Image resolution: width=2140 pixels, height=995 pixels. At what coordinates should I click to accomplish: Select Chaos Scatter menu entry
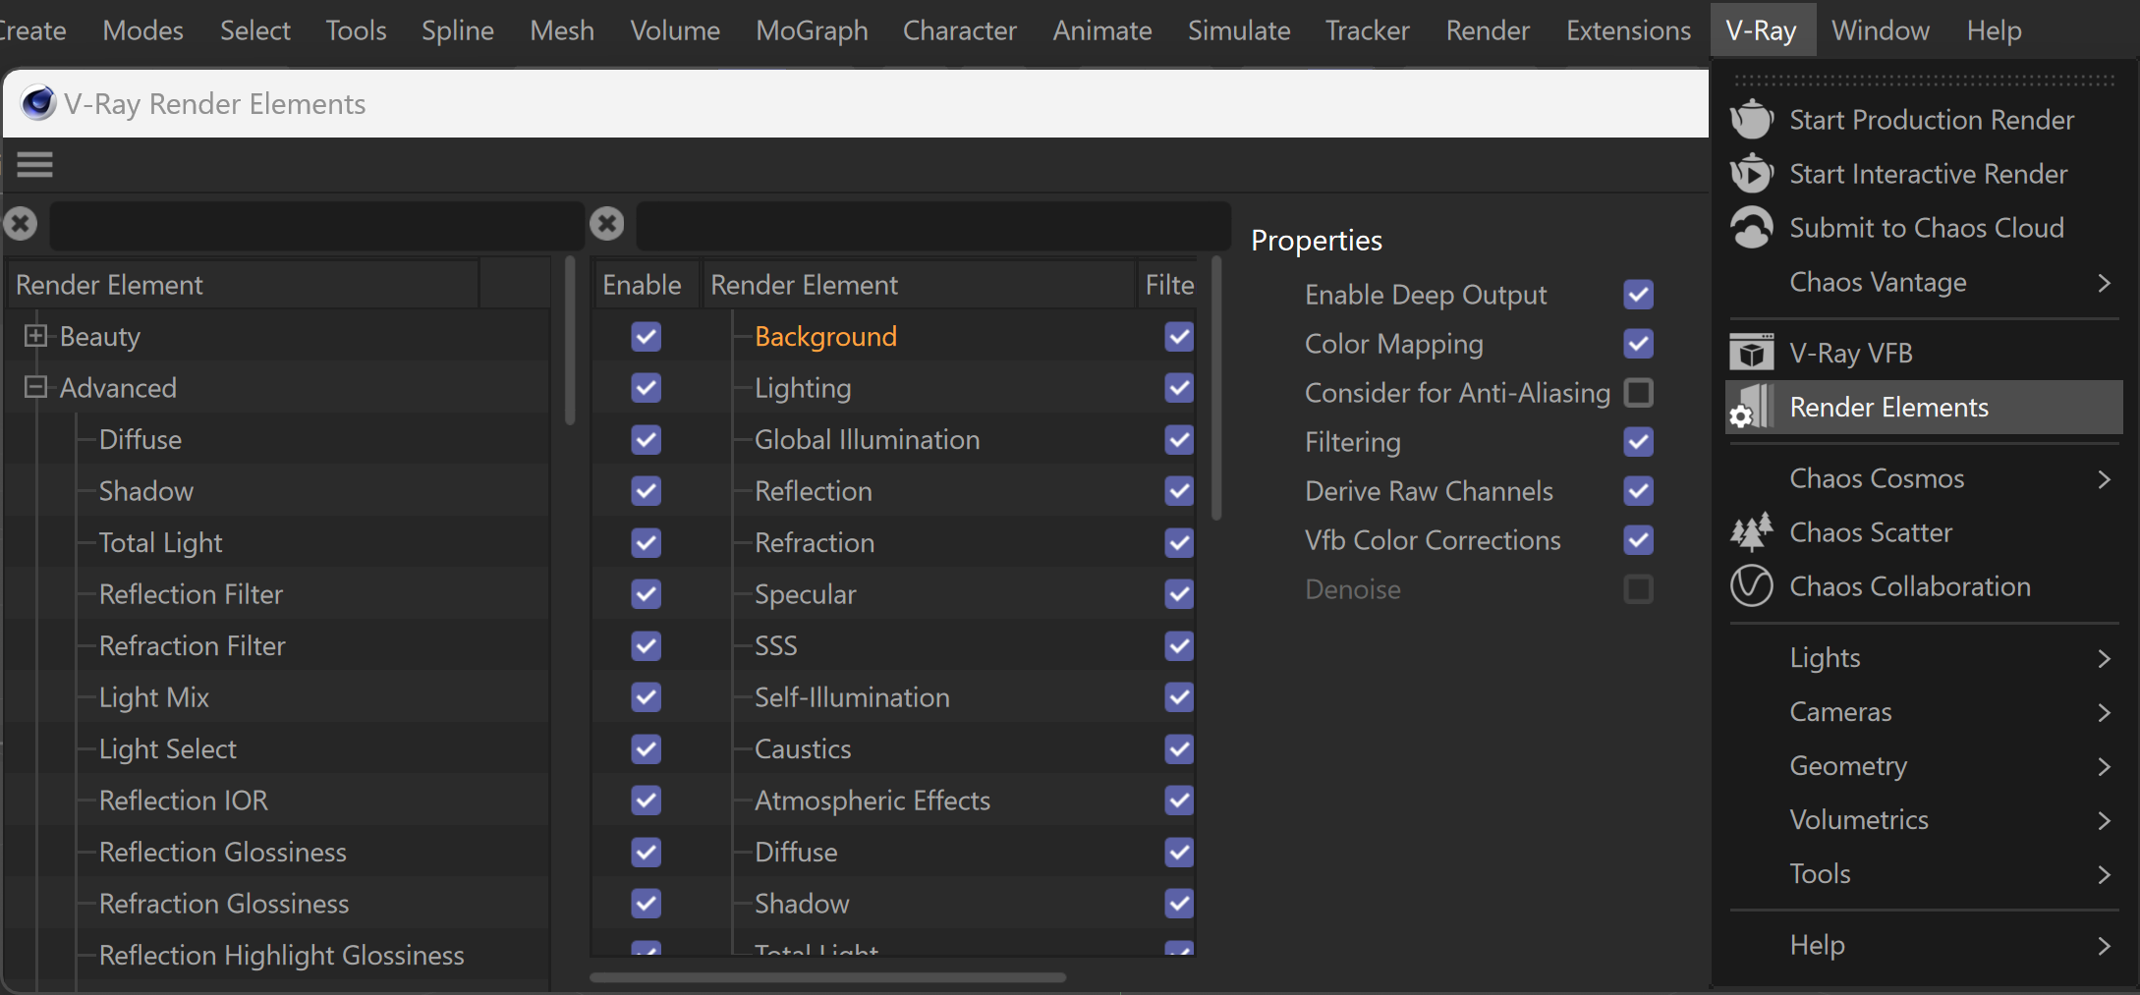(1924, 532)
